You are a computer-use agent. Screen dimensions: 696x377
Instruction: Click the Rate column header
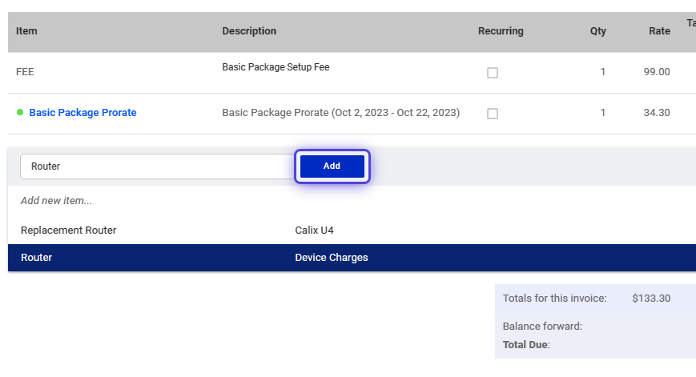click(x=659, y=31)
